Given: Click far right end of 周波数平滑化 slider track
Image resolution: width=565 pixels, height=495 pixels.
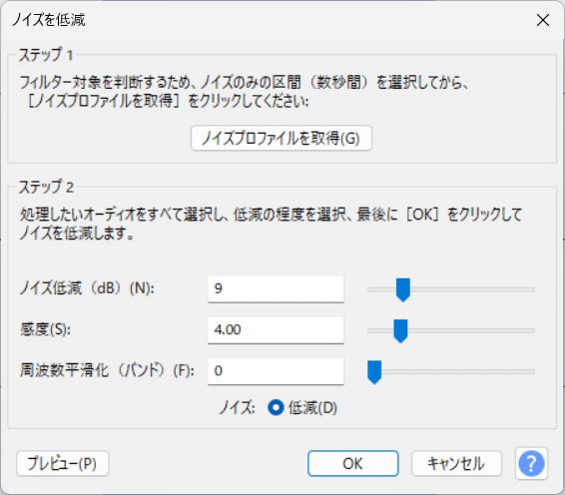Looking at the screenshot, I should [532, 371].
